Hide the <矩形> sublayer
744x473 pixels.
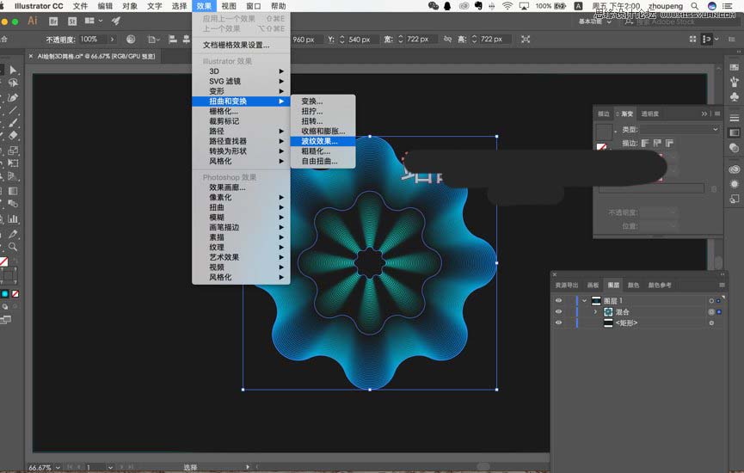click(x=558, y=322)
